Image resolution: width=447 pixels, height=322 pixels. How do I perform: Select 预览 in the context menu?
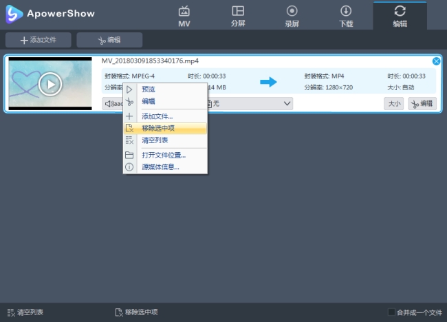coord(149,89)
